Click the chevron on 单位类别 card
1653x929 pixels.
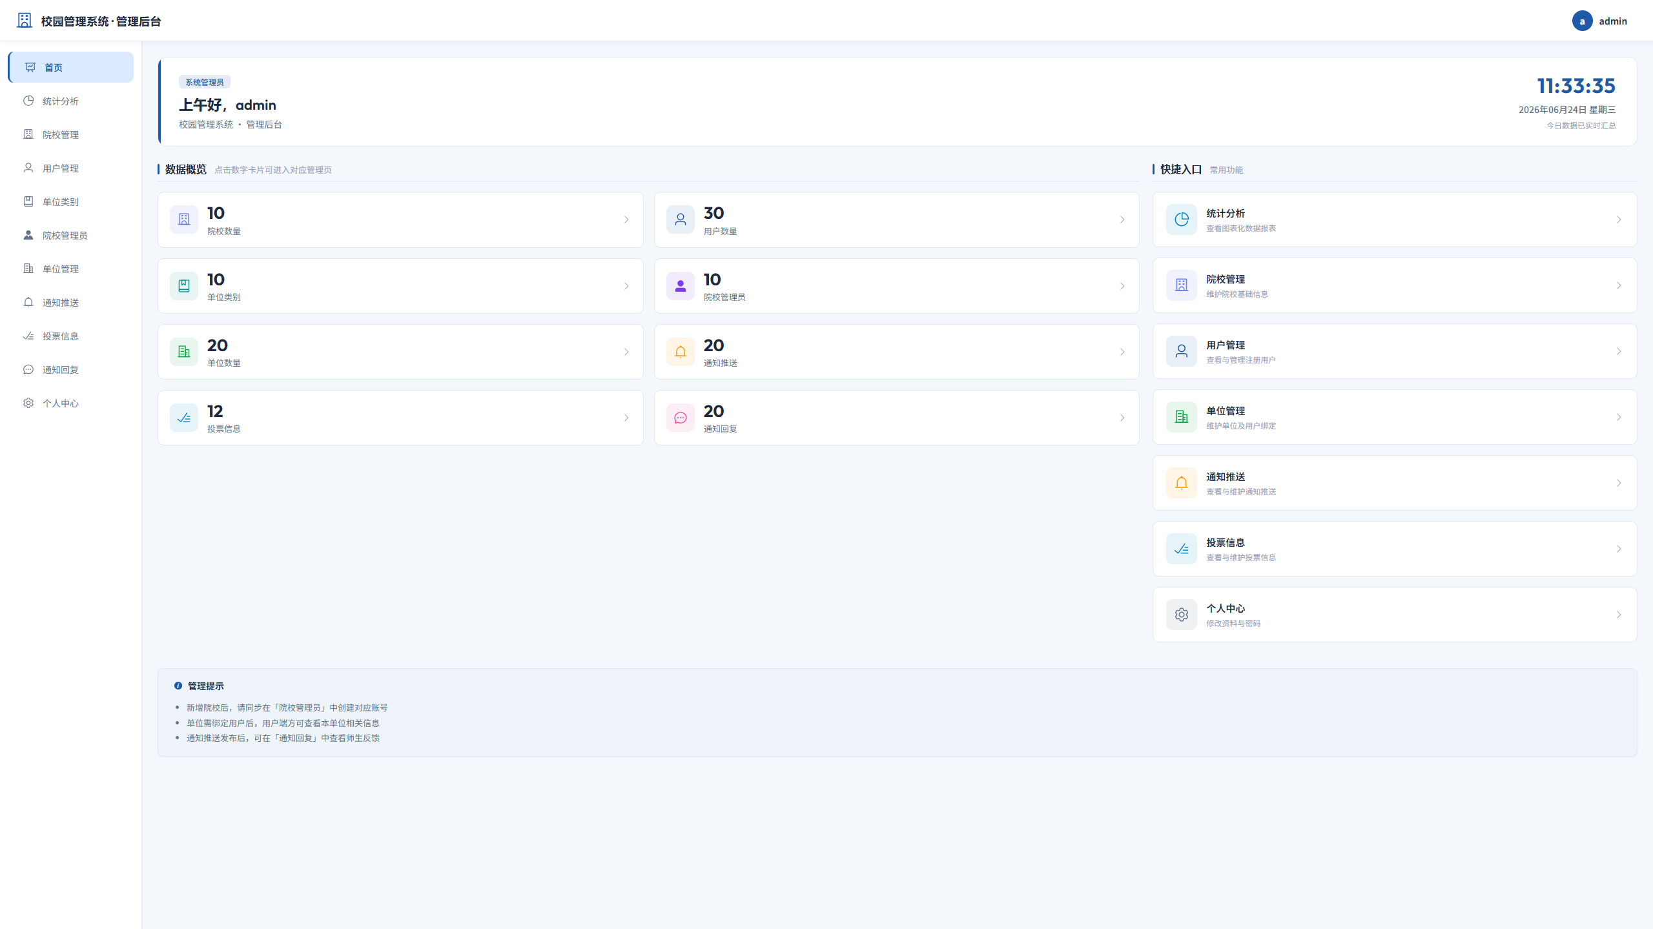(626, 286)
